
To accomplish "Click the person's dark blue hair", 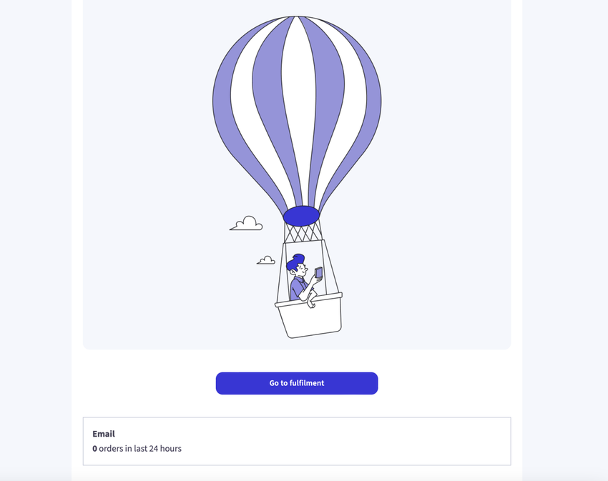I will [x=295, y=262].
